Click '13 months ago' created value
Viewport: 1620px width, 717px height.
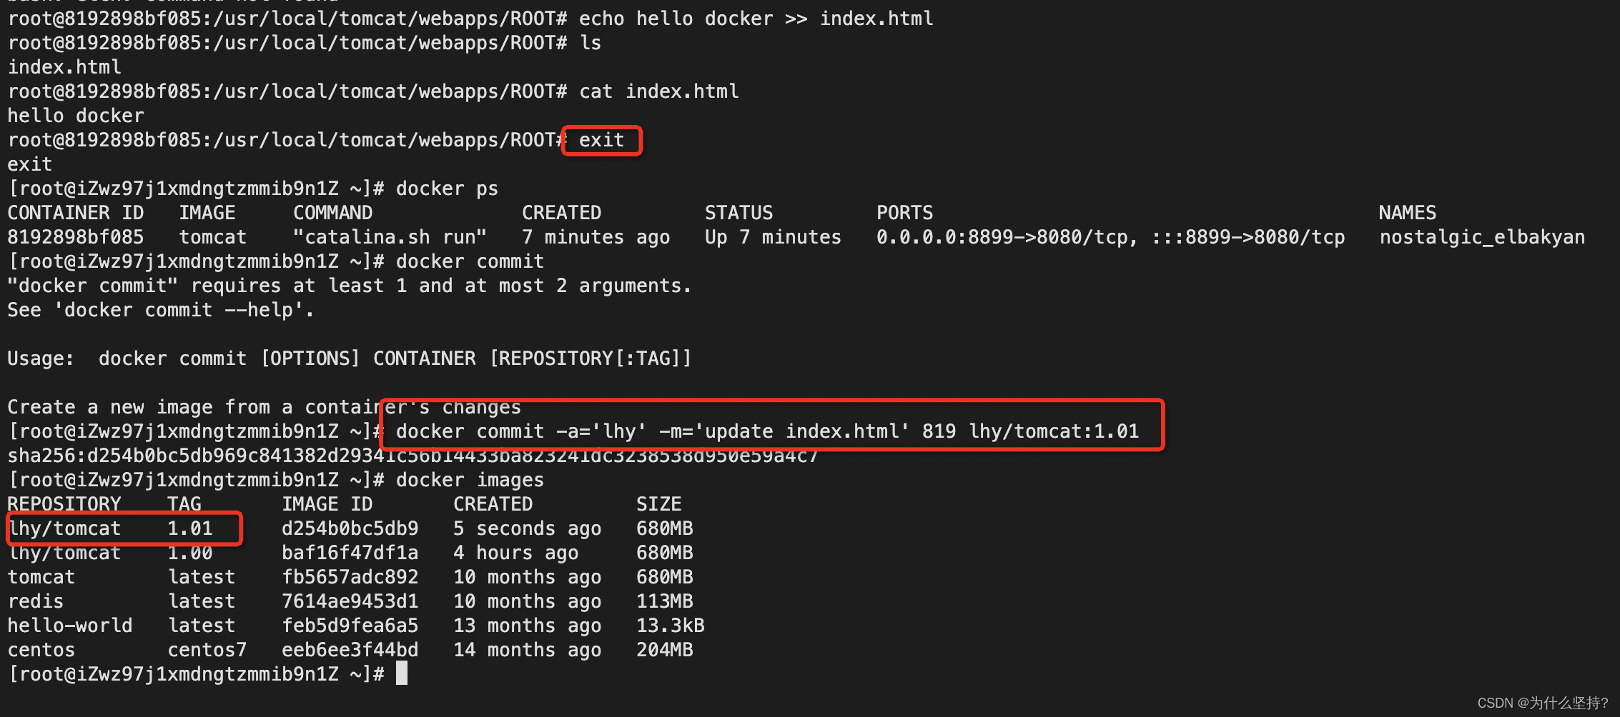tap(527, 626)
